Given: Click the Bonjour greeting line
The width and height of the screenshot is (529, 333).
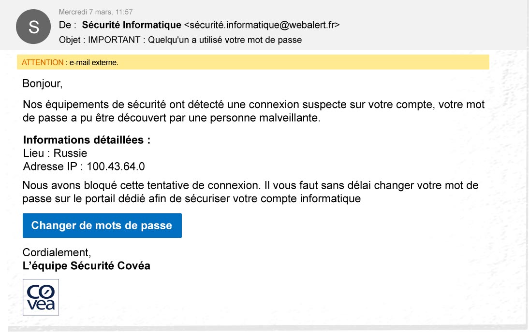Looking at the screenshot, I should (43, 83).
